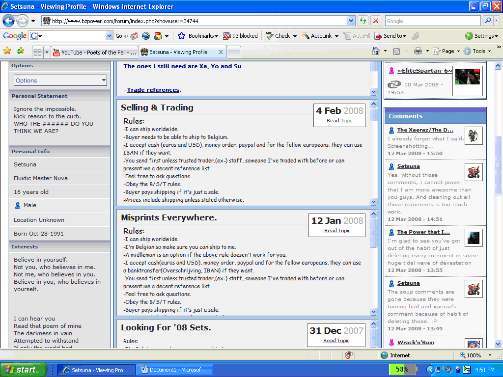Click the main page vertical scrollbar thumb
Screen dimensions: 503x377
(498, 165)
